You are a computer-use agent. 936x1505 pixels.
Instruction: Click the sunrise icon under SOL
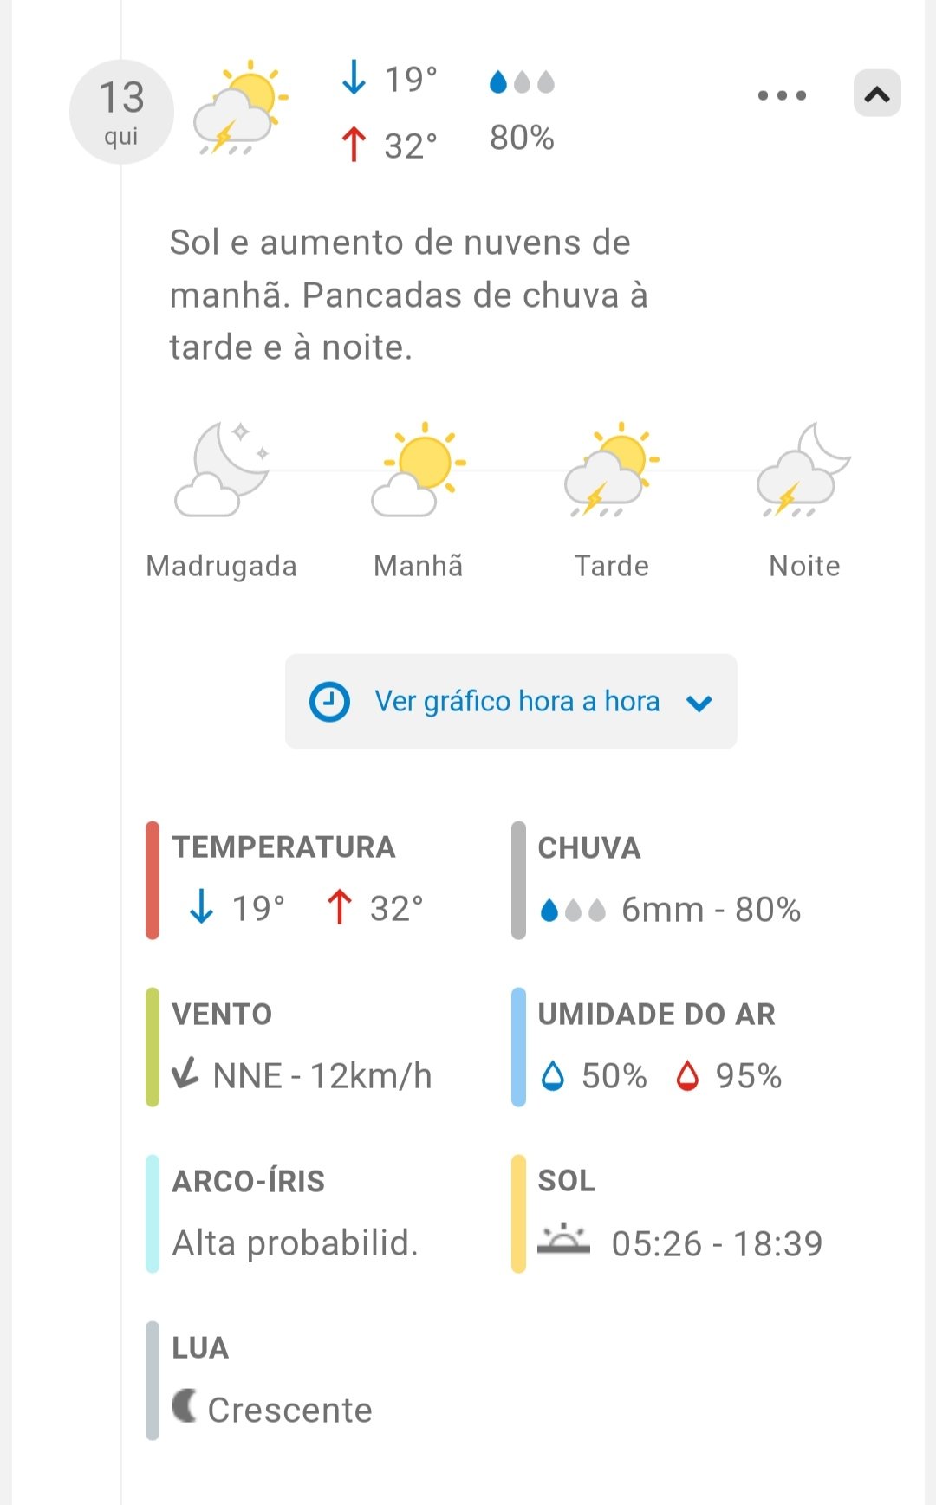click(563, 1240)
